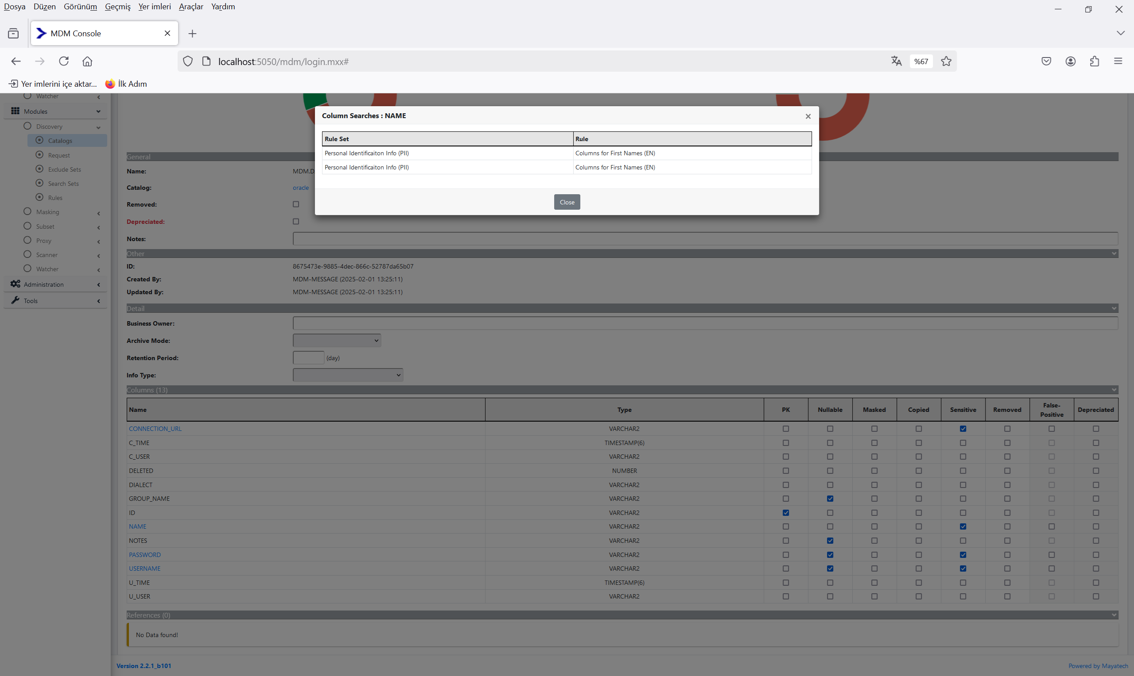Click the PASSWORD column link
Viewport: 1134px width, 676px height.
click(144, 555)
